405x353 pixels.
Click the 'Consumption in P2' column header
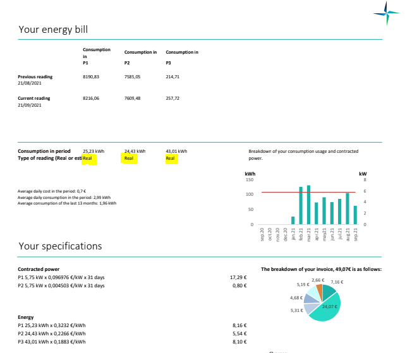click(x=140, y=57)
